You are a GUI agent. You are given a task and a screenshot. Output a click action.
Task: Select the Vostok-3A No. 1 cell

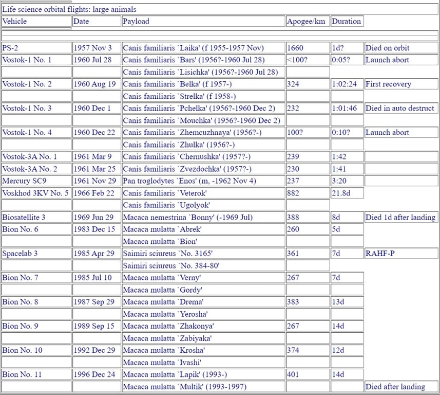point(36,156)
